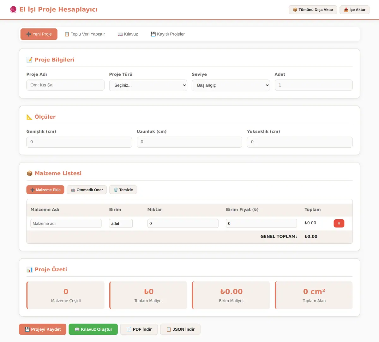Screen dimensions: 379x342
Task: Switch to the Yeni Proje tab
Action: pyautogui.click(x=39, y=34)
